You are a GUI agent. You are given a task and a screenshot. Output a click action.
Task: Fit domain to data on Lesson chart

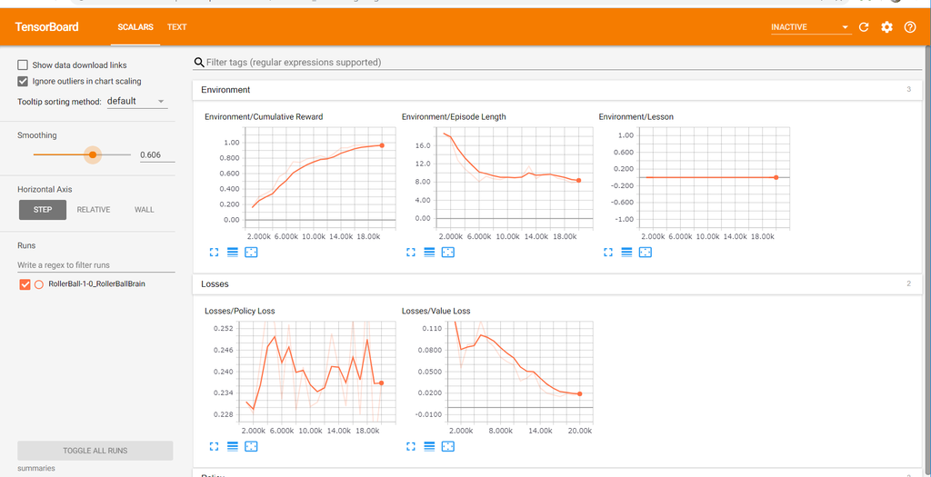tap(646, 253)
